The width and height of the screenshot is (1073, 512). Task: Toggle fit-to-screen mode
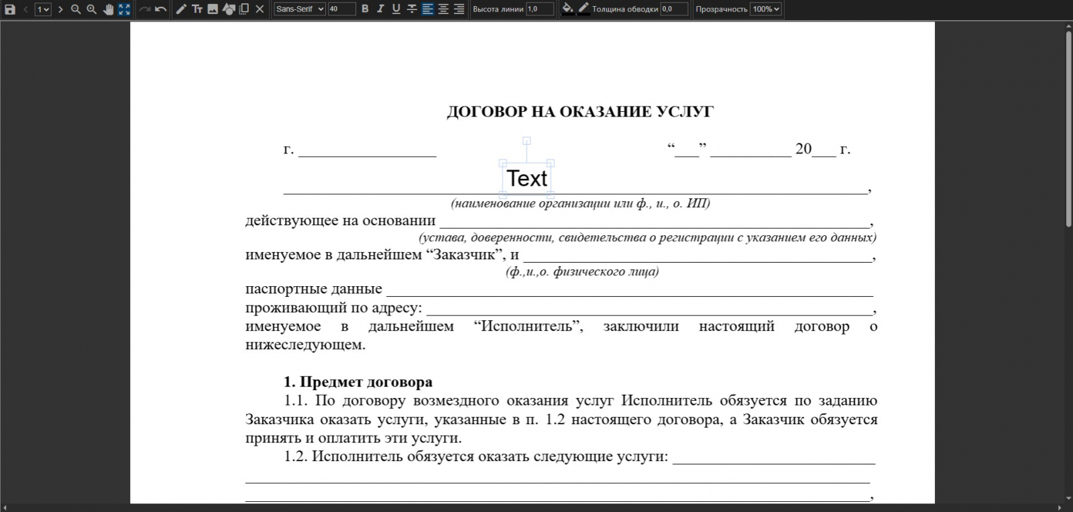tap(124, 9)
